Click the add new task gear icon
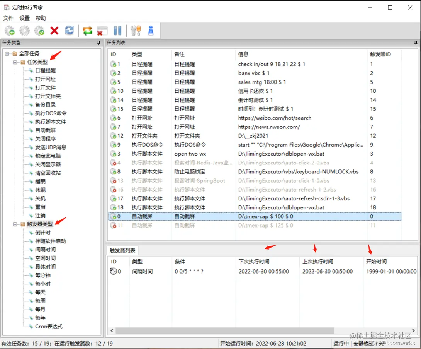The height and width of the screenshot is (349, 421). click(x=10, y=31)
